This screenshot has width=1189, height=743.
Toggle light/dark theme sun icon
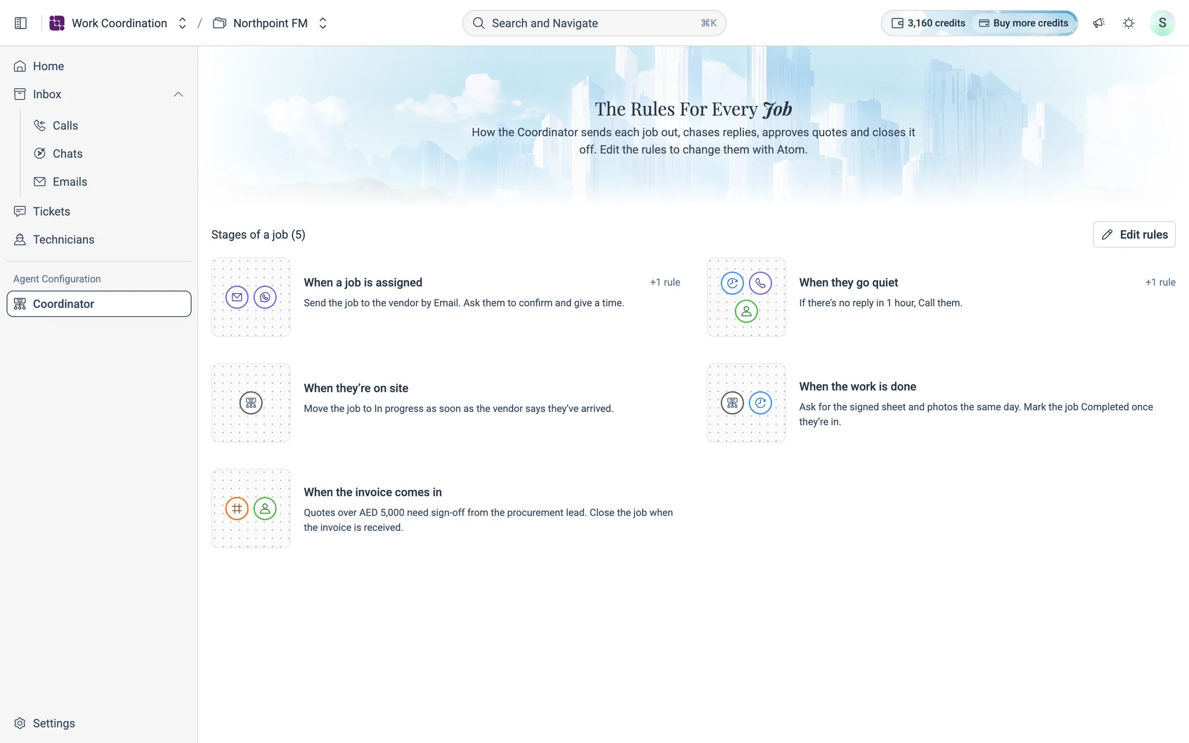coord(1128,23)
